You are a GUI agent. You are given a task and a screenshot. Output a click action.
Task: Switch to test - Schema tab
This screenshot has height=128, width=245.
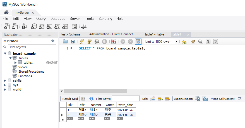(71, 34)
